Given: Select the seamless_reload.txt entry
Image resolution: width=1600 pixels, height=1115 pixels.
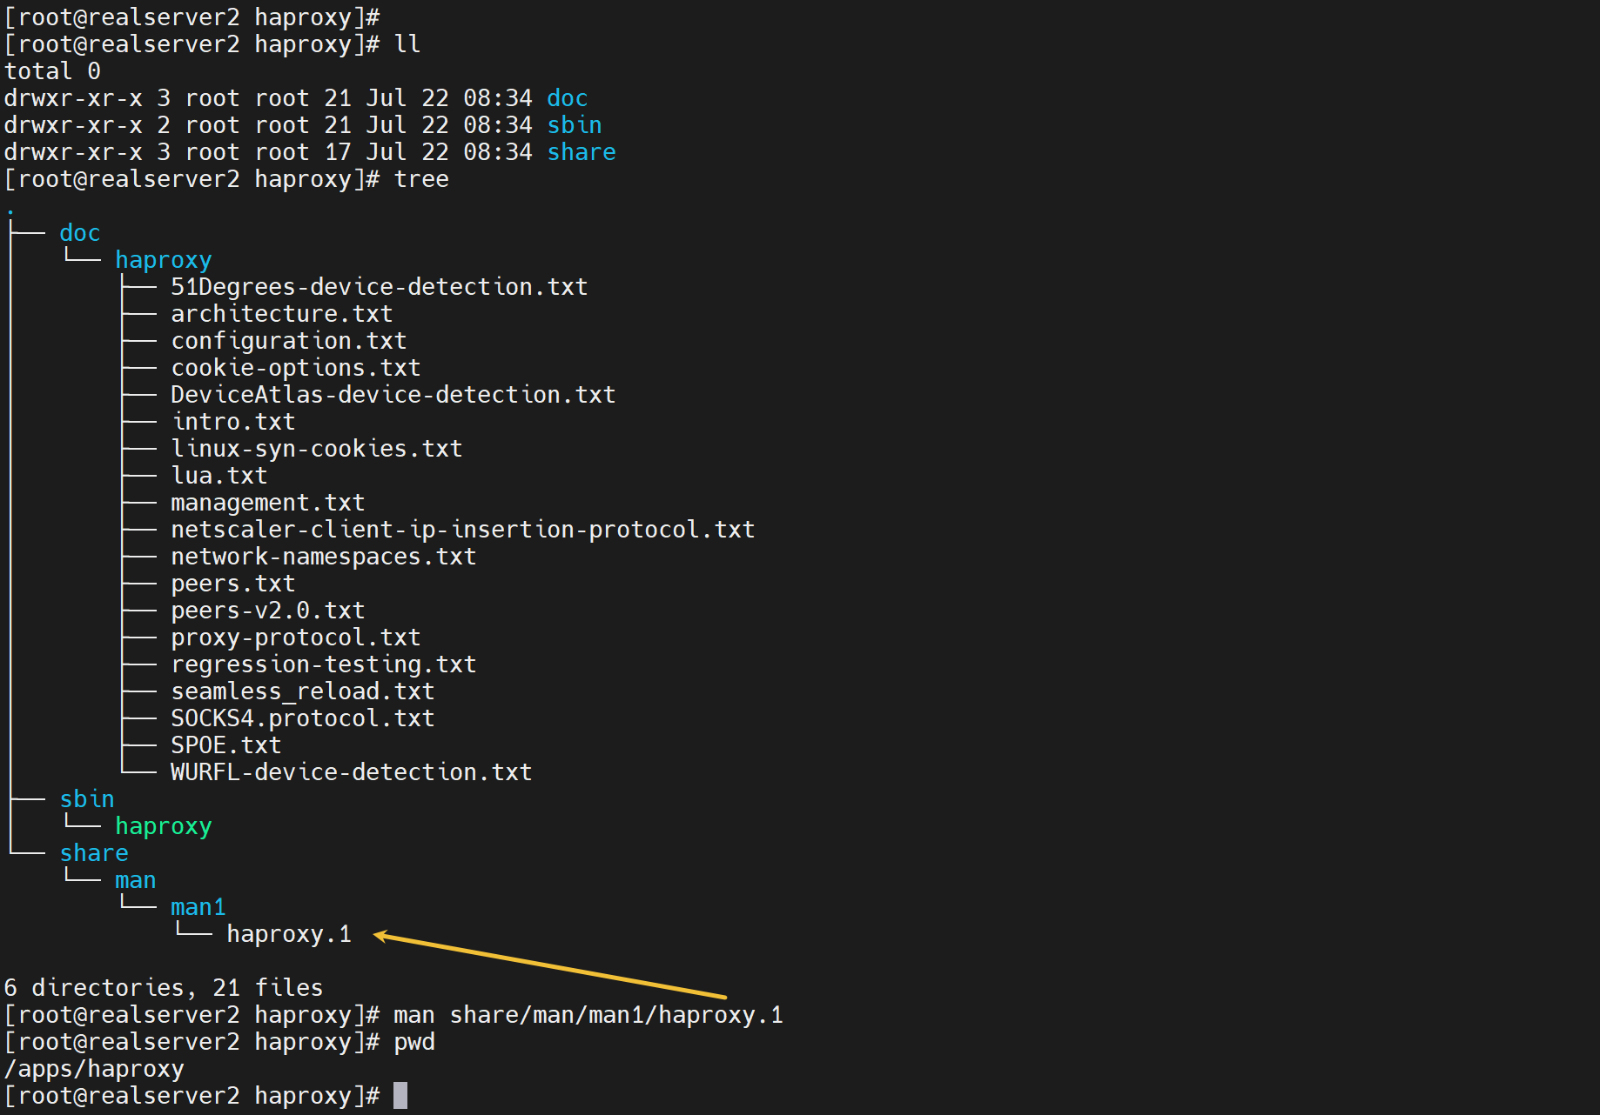Looking at the screenshot, I should point(302,691).
